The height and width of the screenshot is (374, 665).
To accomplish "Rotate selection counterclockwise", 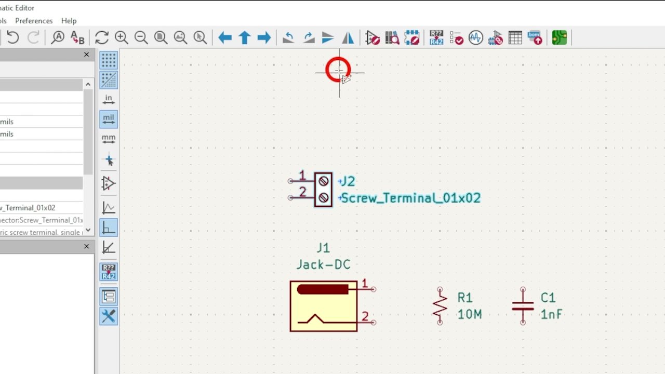I will (289, 37).
